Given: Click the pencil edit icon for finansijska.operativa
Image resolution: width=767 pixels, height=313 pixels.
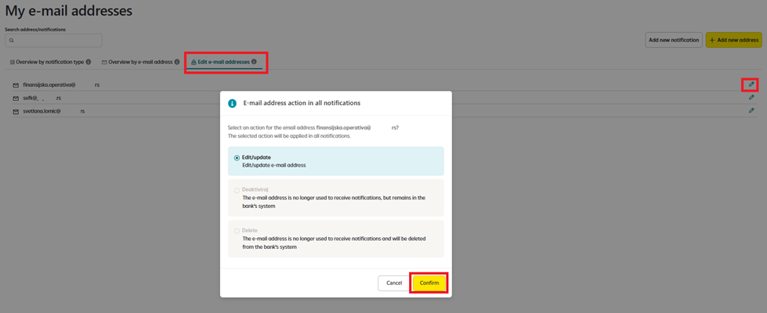Looking at the screenshot, I should point(751,85).
